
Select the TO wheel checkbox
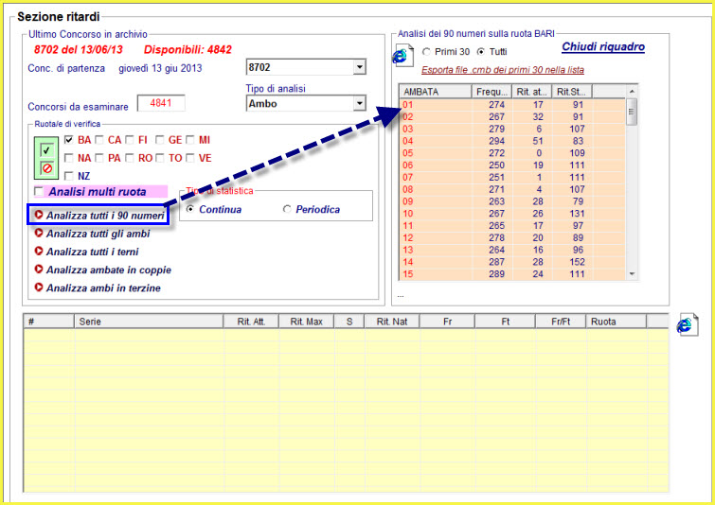(160, 158)
